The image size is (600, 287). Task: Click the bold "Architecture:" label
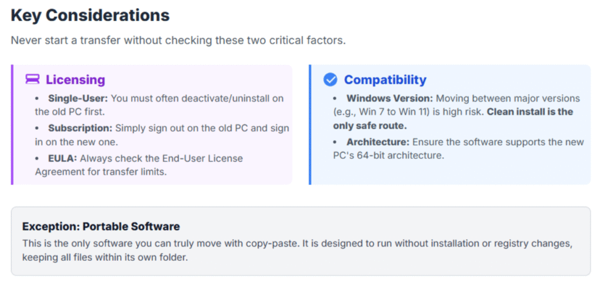click(379, 142)
